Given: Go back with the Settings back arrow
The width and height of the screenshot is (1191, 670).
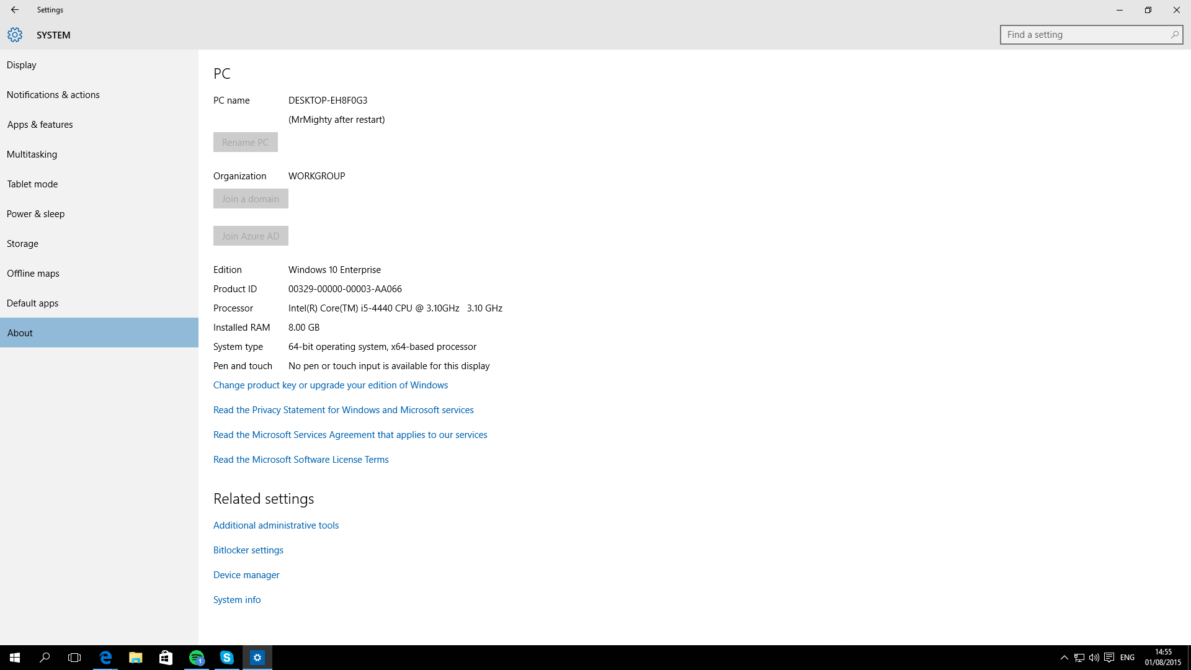Looking at the screenshot, I should point(15,10).
